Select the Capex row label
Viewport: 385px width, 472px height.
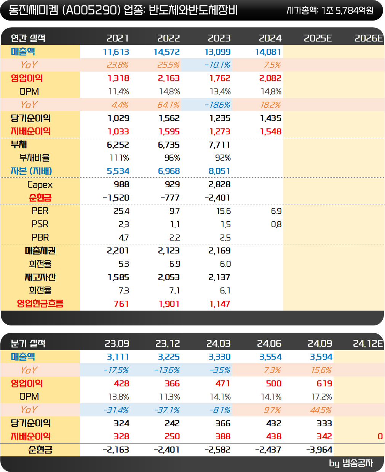coord(40,185)
